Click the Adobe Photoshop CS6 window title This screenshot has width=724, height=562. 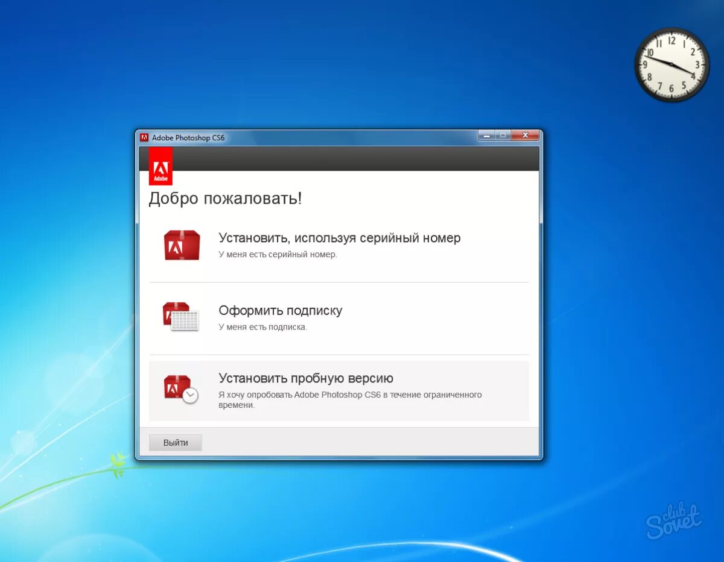click(188, 138)
